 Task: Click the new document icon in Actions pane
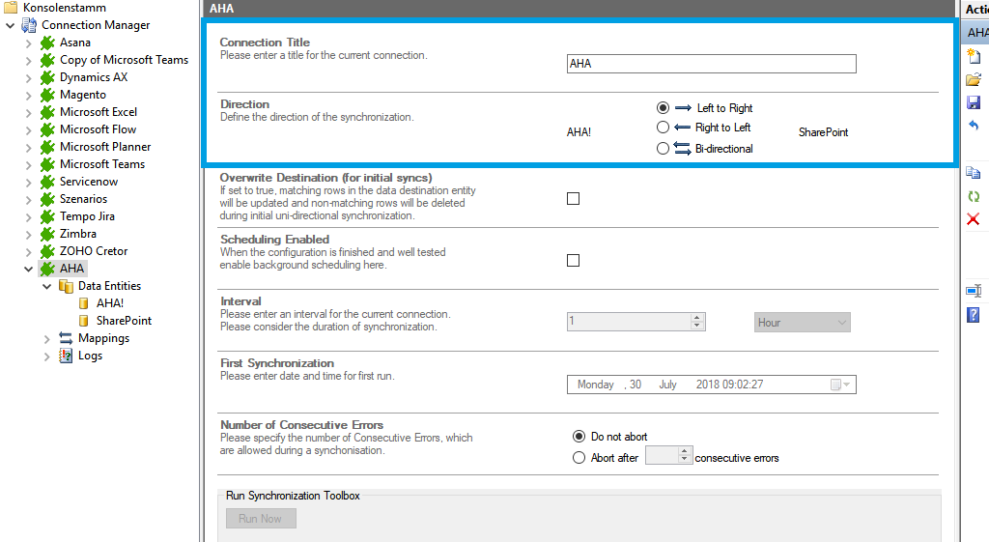click(x=974, y=56)
